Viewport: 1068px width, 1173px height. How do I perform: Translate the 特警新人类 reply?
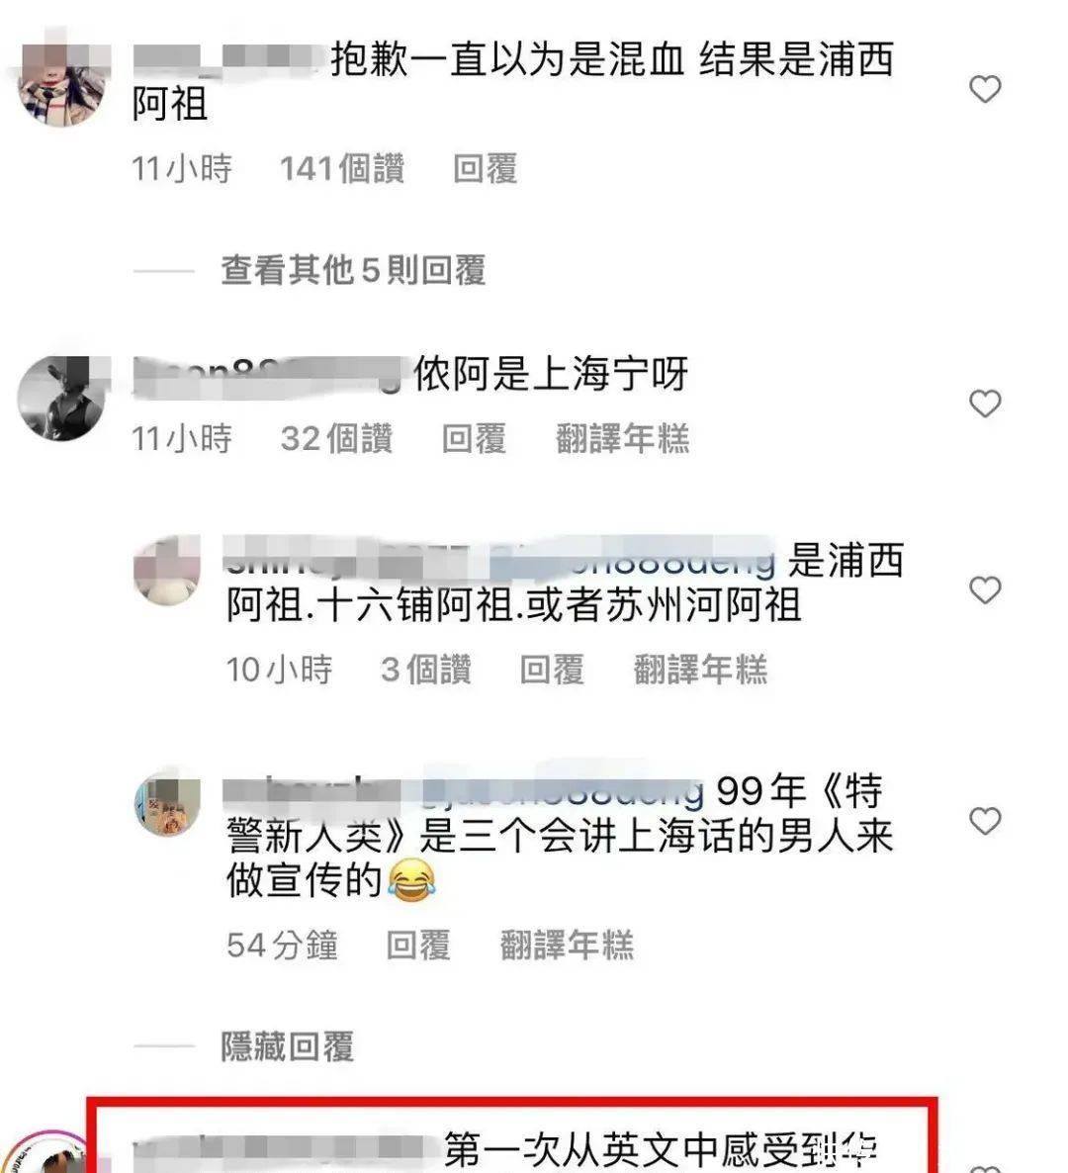(567, 945)
